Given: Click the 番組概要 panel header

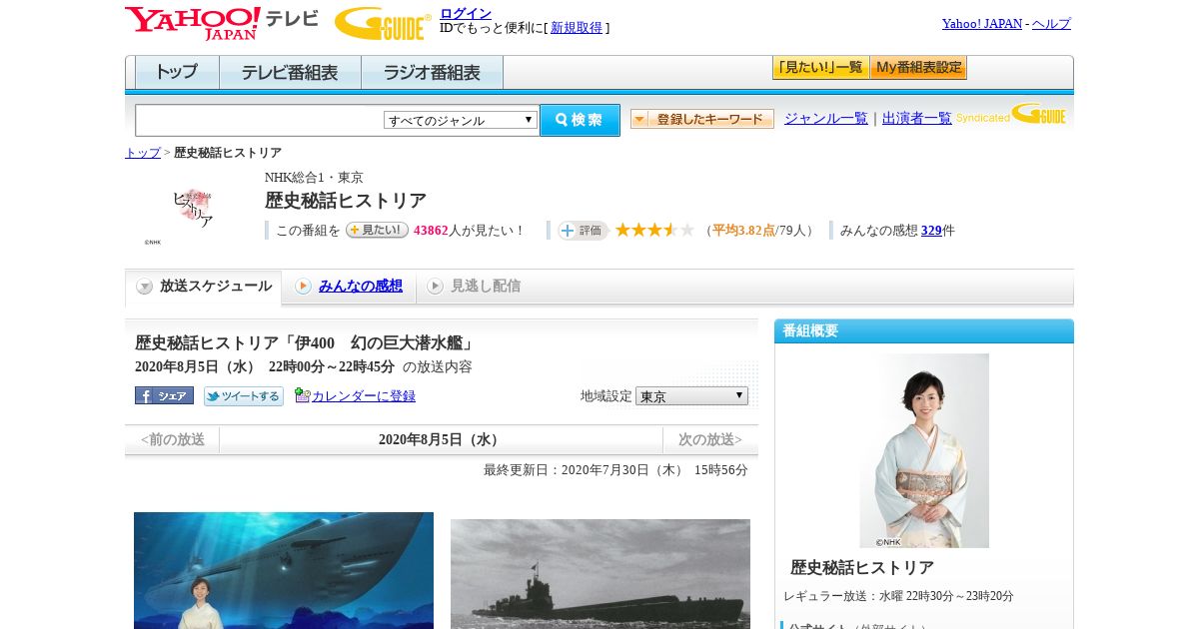Looking at the screenshot, I should click(924, 330).
